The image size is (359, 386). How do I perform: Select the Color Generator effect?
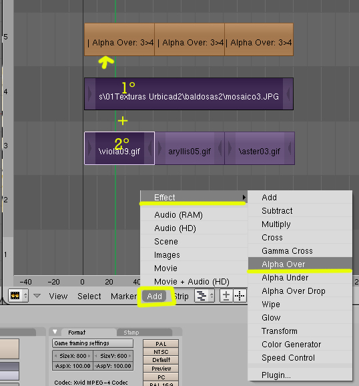point(300,344)
